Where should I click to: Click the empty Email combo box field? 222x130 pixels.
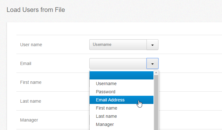click(118, 63)
